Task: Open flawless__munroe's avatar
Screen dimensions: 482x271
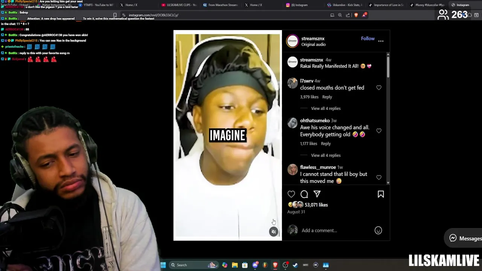Action: [293, 170]
